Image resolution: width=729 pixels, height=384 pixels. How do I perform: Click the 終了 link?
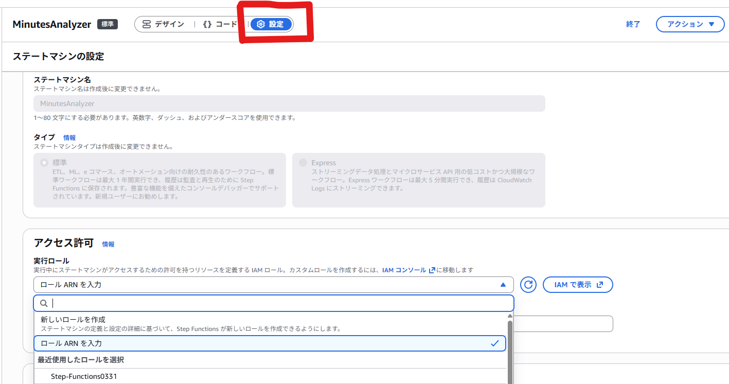point(633,24)
